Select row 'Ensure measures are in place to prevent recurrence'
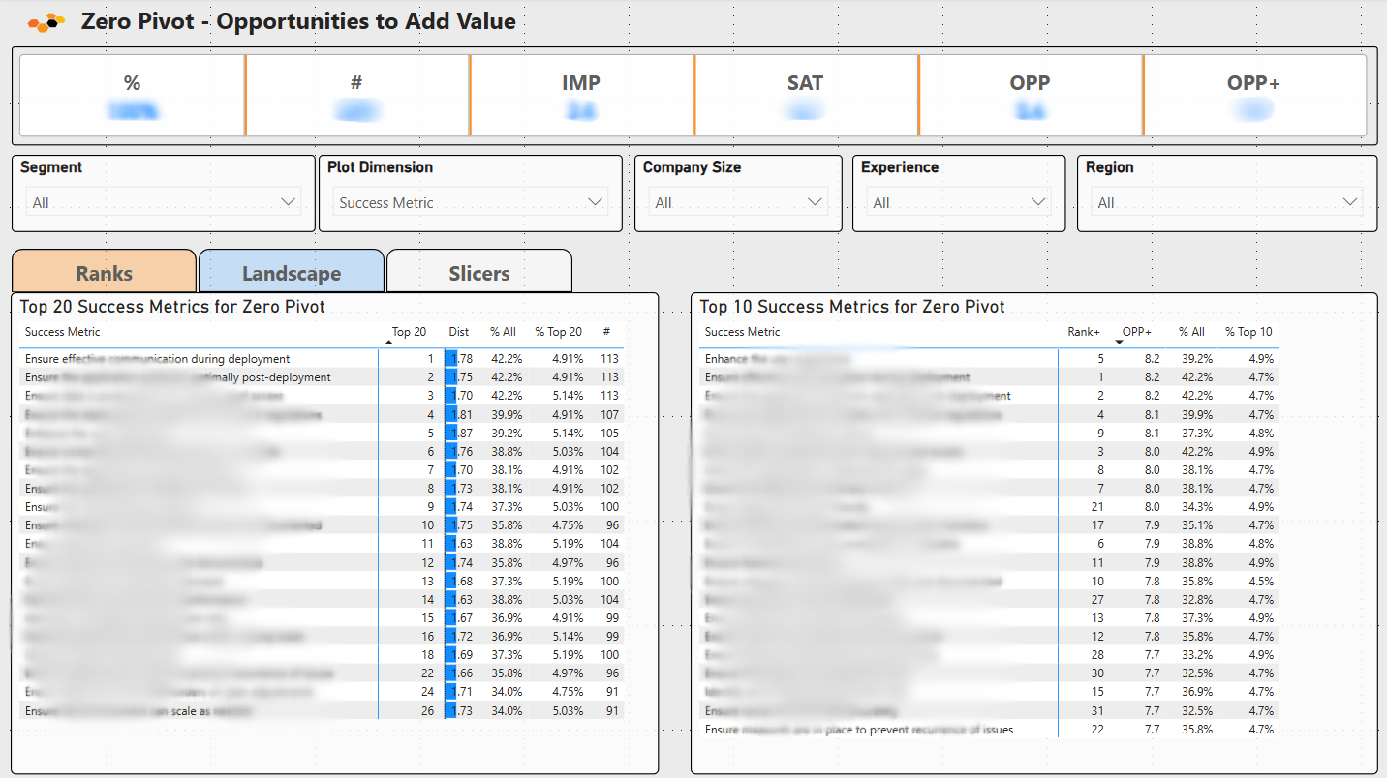 989,729
